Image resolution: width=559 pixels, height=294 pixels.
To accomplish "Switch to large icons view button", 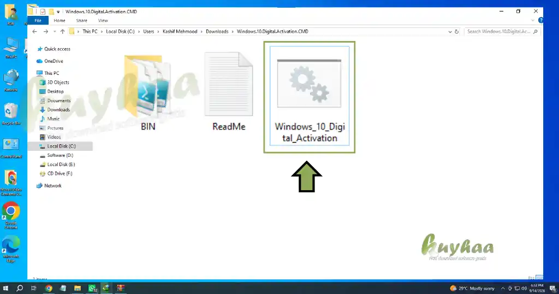I will (539, 278).
